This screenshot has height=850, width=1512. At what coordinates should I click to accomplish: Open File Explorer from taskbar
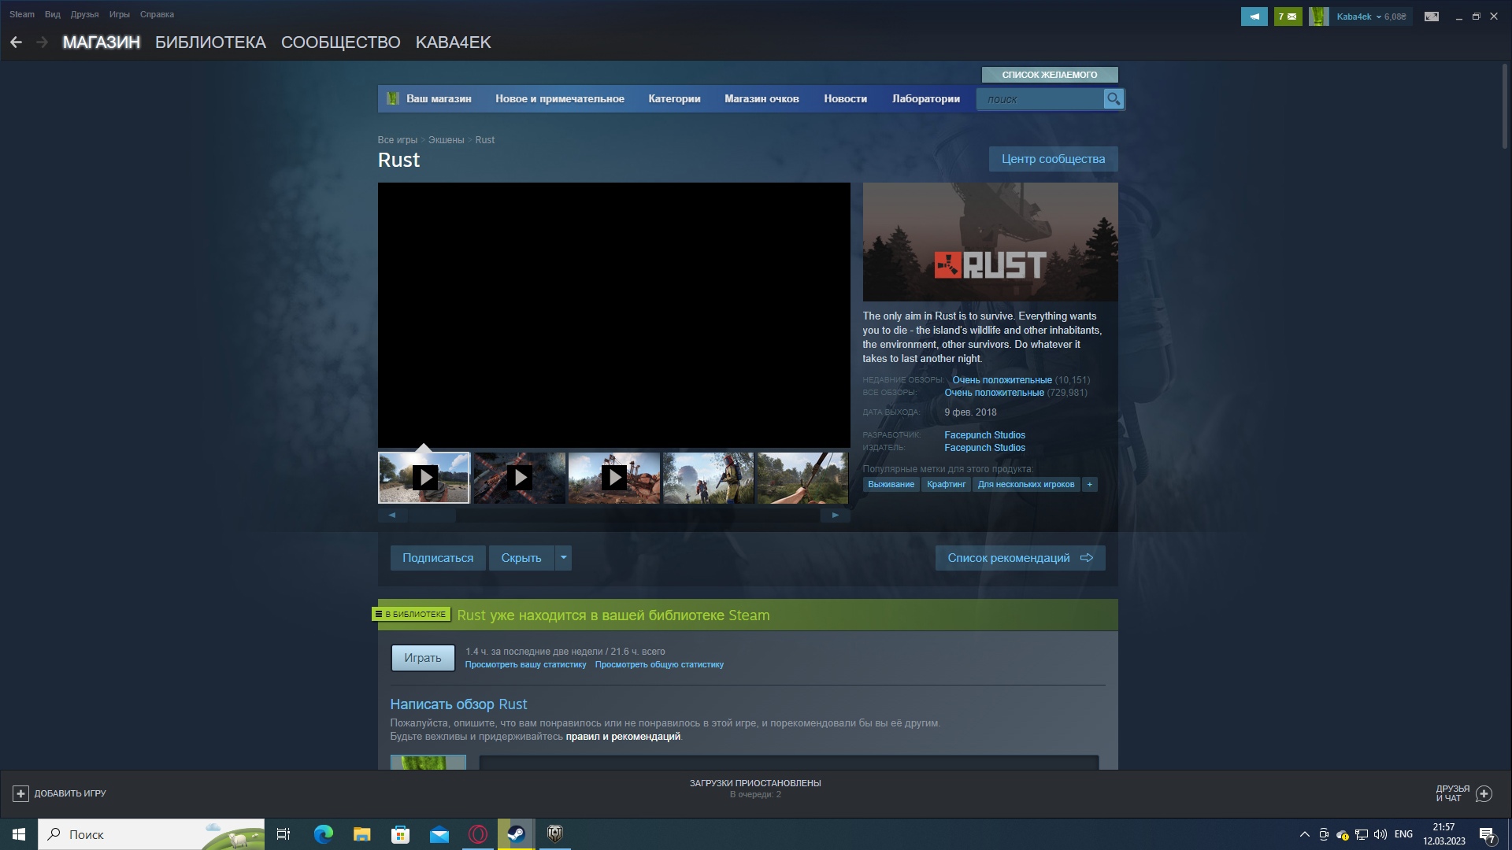click(361, 834)
